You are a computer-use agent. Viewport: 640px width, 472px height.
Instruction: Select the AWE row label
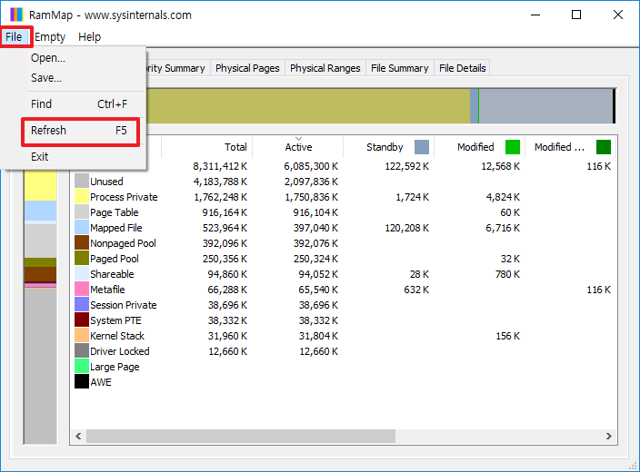click(x=101, y=382)
